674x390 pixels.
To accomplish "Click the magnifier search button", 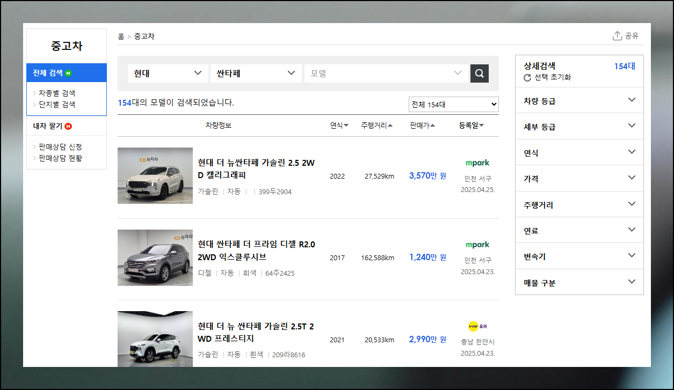I will pos(479,73).
